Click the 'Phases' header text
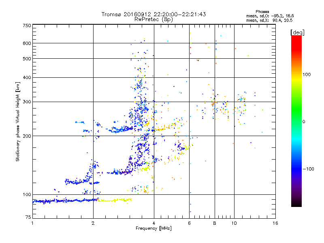 pos(262,12)
